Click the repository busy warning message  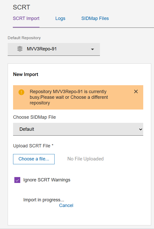pos(68,97)
